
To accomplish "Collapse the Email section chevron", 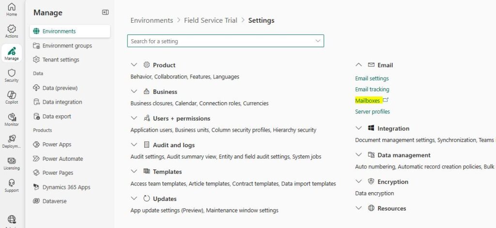I will (359, 65).
